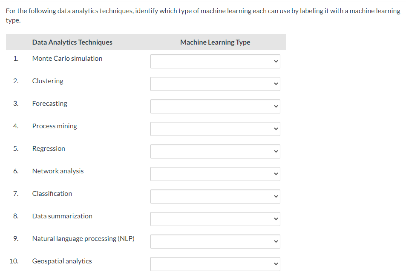Open the Machine Learning Type dropdown for Monte Carlo simulation
The image size is (406, 277).
[x=215, y=61]
